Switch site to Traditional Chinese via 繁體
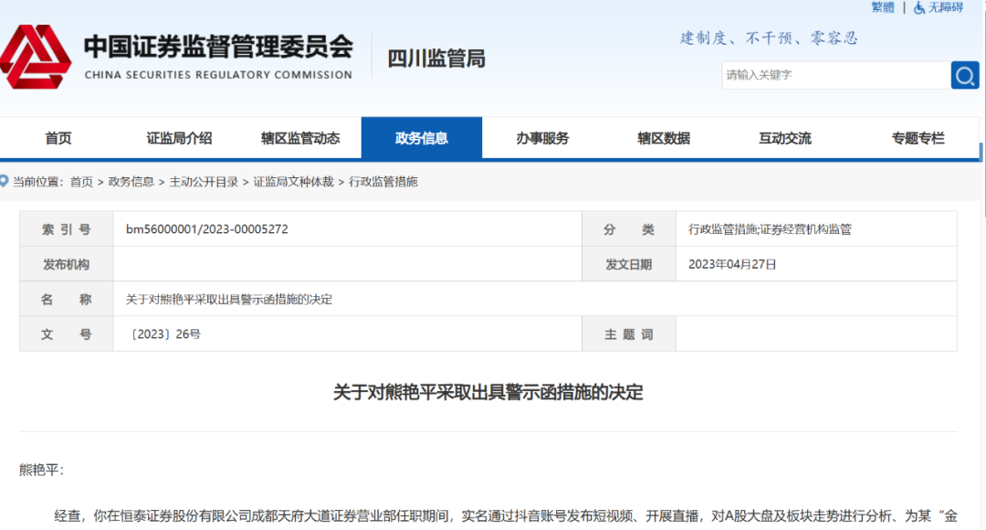 tap(882, 8)
